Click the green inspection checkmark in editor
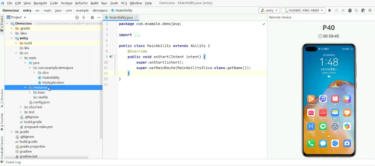Screen dimensions: 375x166 264,24
